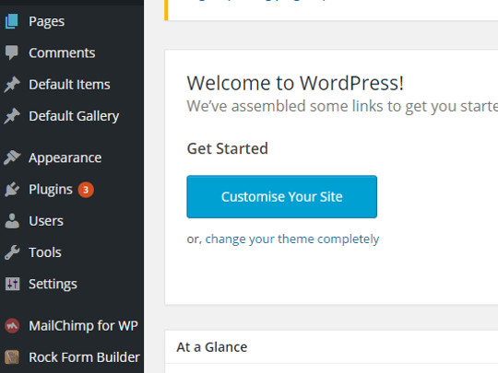Click the MailChimp for WP logo icon
498x373 pixels.
point(12,326)
